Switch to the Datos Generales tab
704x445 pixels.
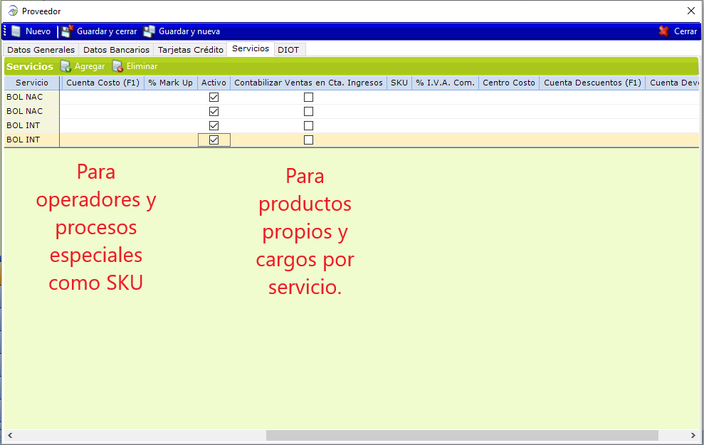coord(41,50)
